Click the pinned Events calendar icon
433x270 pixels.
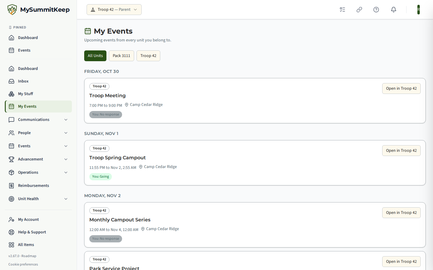pos(11,50)
